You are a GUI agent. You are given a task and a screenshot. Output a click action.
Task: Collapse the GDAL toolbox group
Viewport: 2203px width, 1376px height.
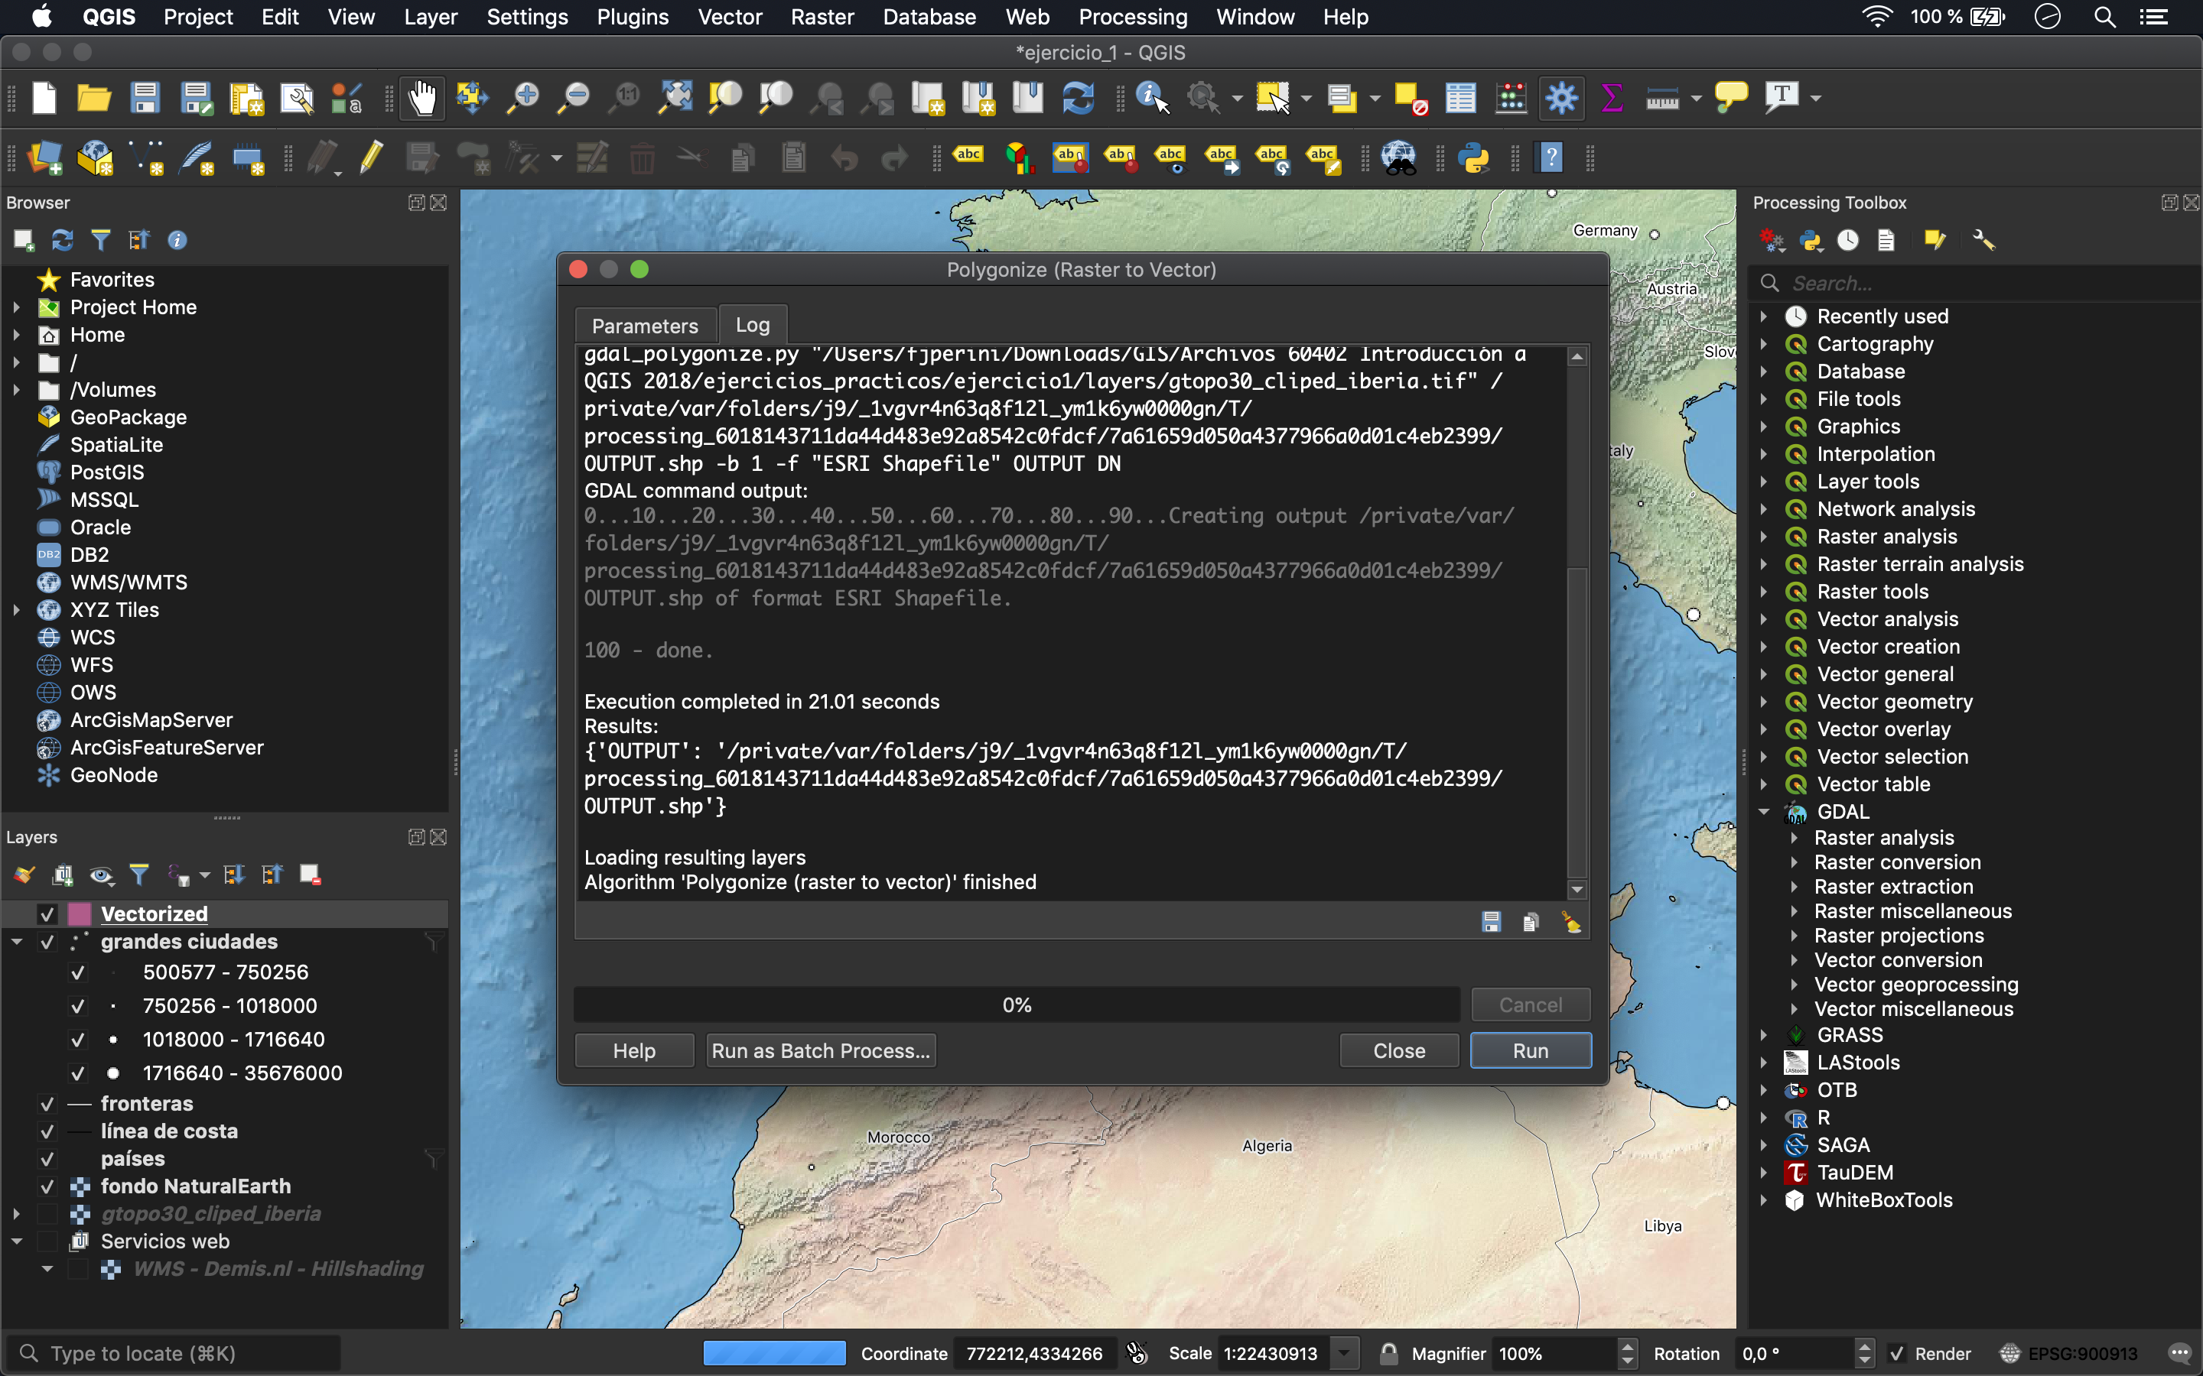pos(1764,812)
